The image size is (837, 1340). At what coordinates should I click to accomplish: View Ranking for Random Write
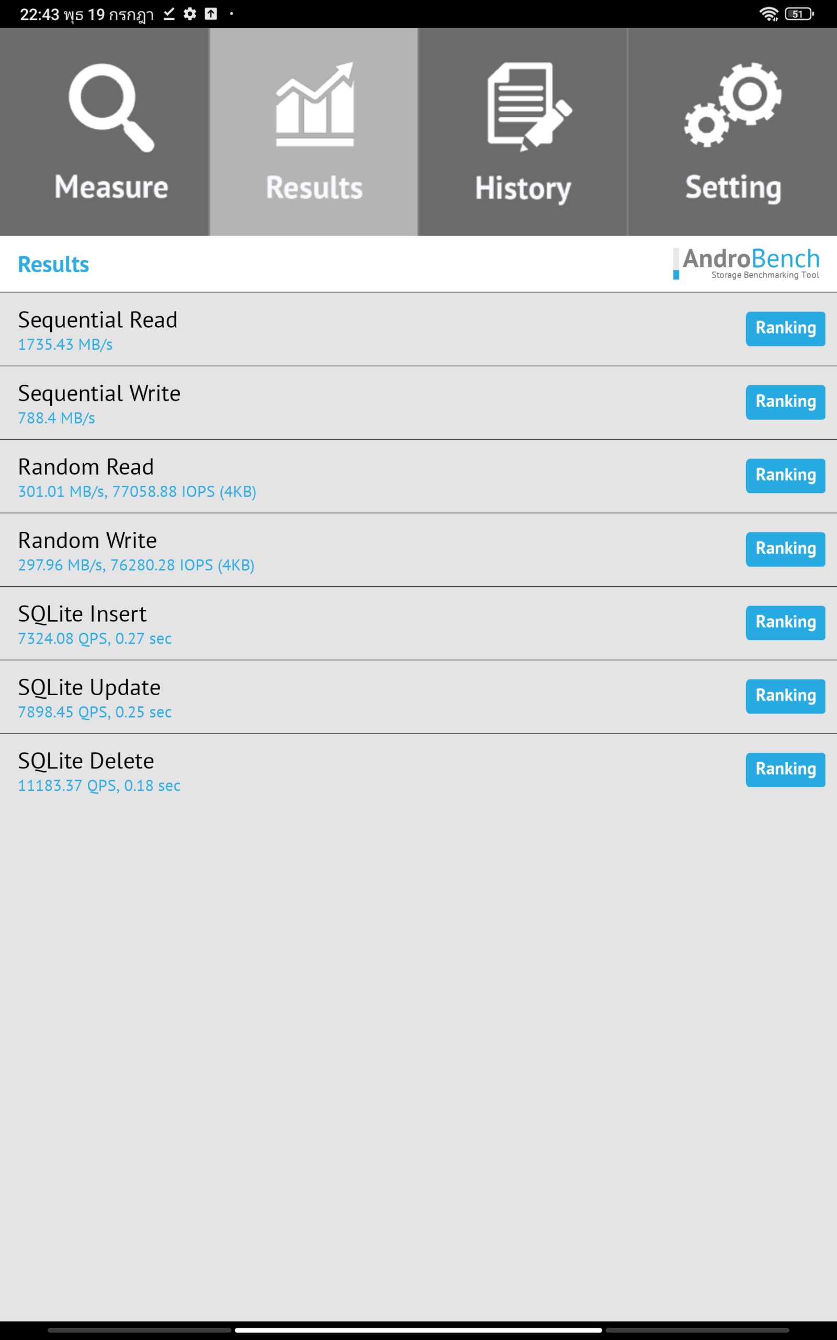tap(785, 549)
